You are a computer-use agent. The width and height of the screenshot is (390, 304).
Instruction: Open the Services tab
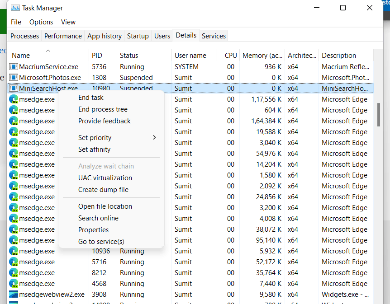click(213, 36)
